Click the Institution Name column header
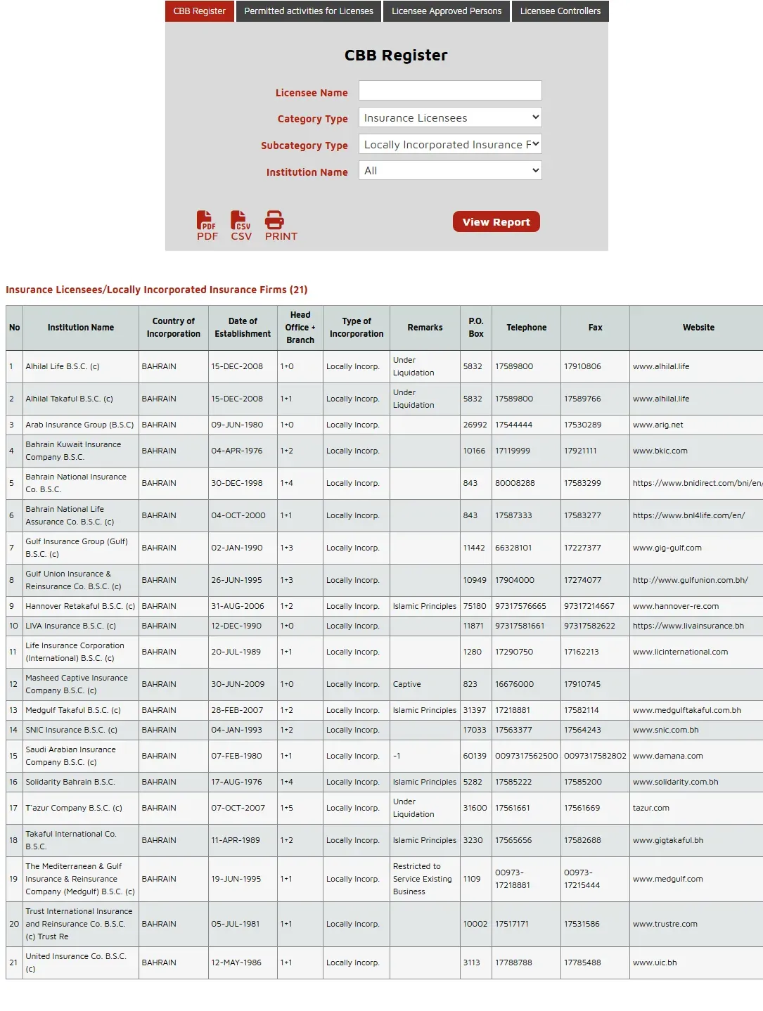763x1011 pixels. pos(81,328)
